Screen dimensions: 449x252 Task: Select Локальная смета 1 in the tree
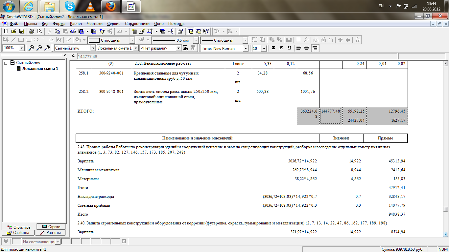coord(40,69)
